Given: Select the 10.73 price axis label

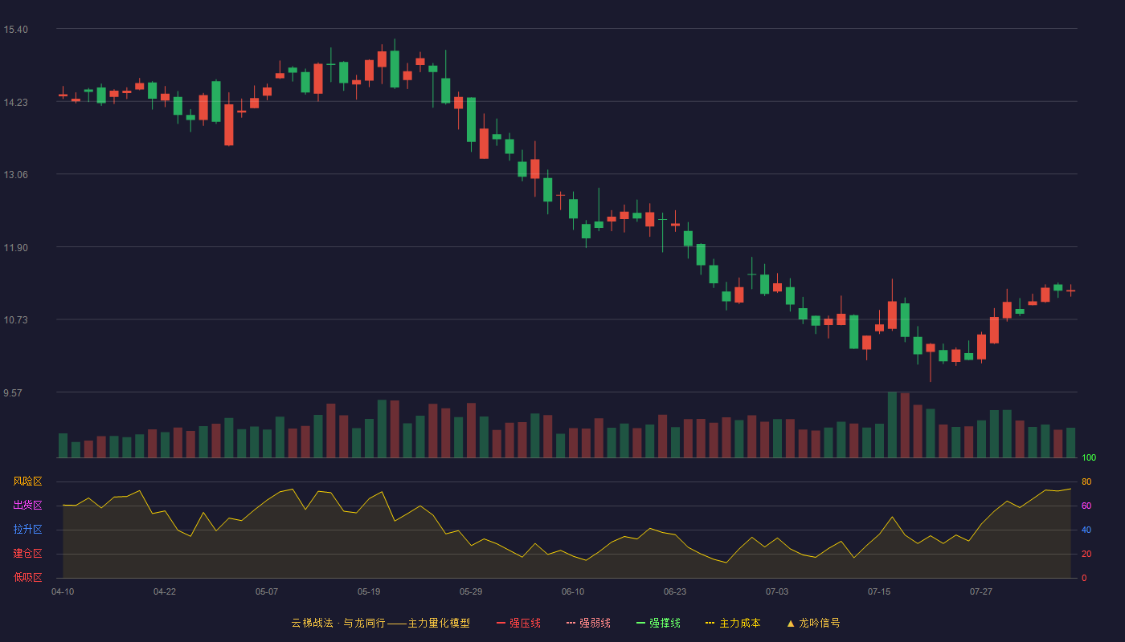Looking at the screenshot, I should click(x=15, y=320).
